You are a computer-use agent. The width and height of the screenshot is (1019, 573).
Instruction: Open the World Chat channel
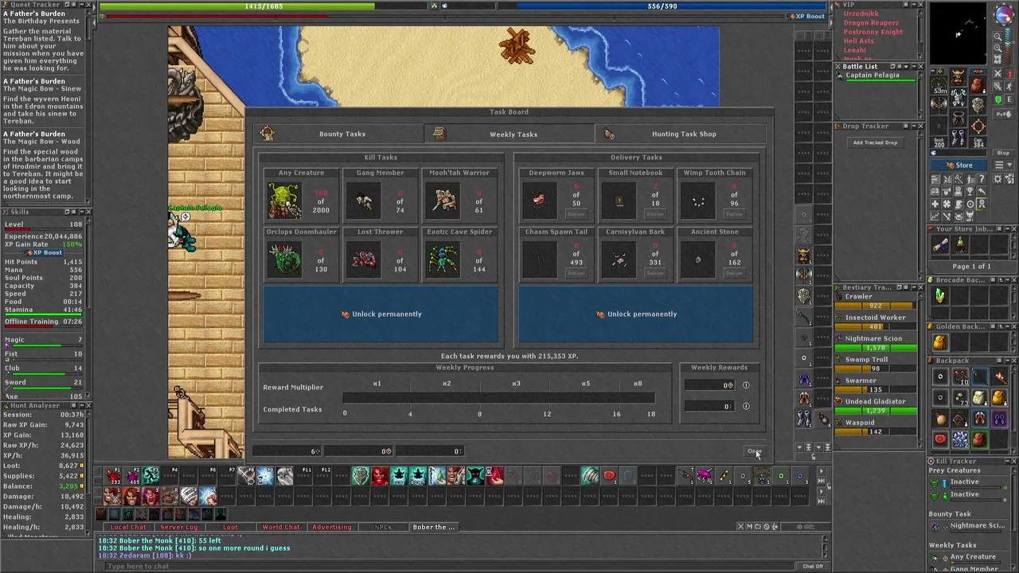click(281, 527)
